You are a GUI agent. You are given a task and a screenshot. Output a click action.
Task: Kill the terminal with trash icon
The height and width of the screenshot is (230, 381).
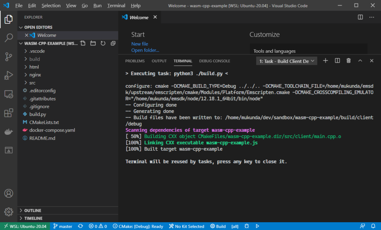[348, 61]
